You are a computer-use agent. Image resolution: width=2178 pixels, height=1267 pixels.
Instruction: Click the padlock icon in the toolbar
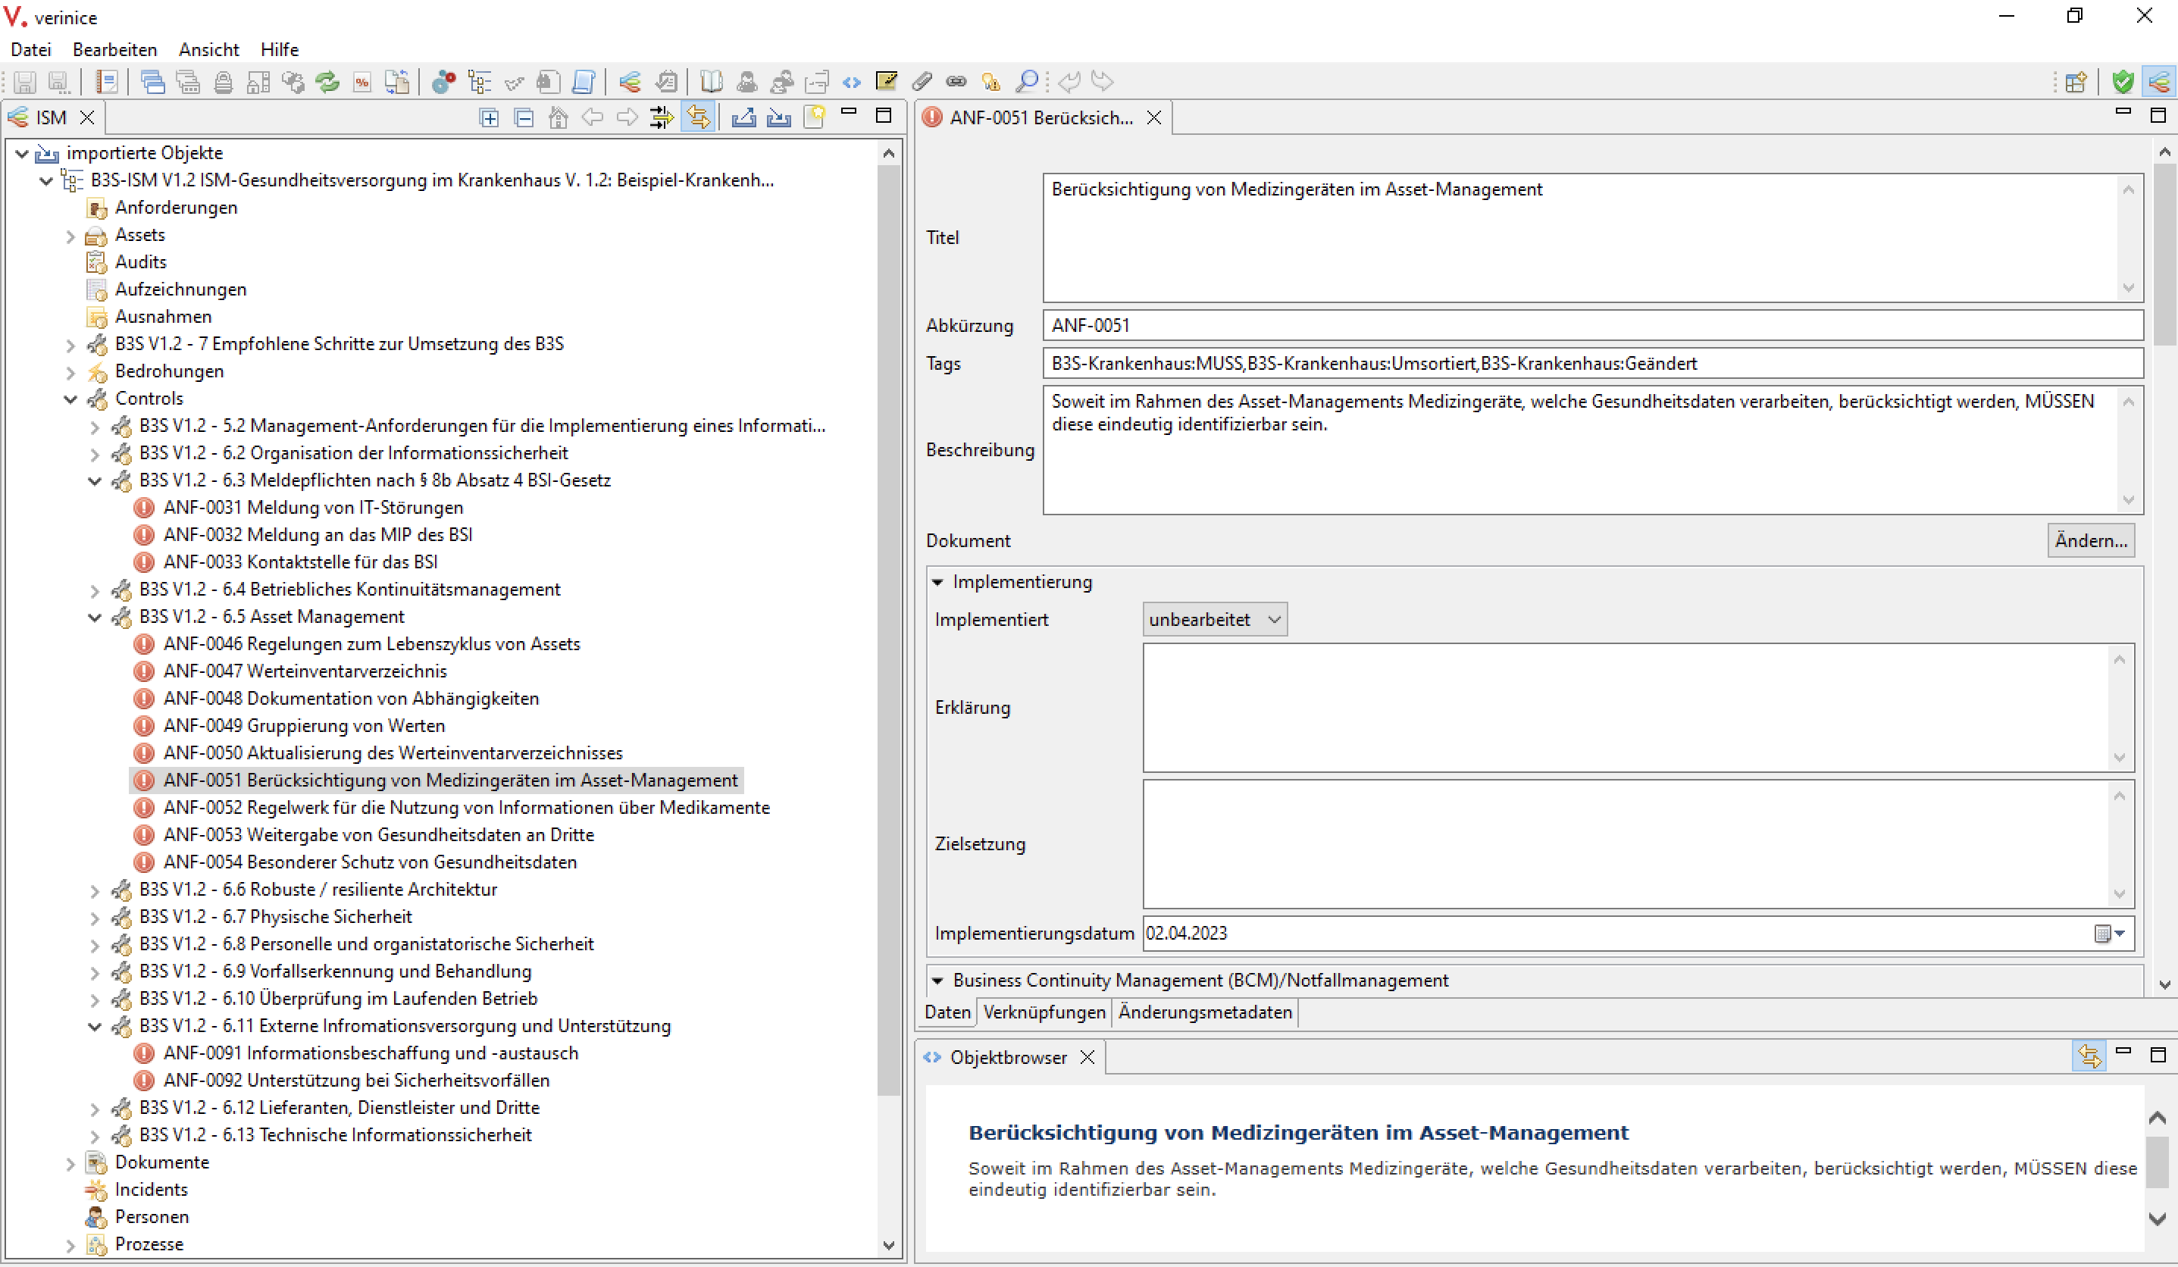[x=223, y=82]
